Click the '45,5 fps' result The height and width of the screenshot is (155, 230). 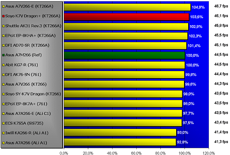pyautogui.click(x=221, y=35)
